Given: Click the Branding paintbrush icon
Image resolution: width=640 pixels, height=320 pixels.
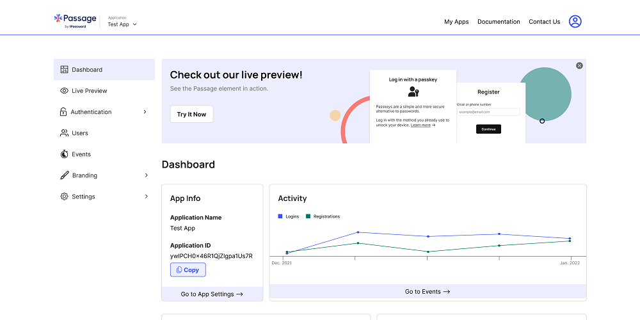Looking at the screenshot, I should [x=64, y=175].
